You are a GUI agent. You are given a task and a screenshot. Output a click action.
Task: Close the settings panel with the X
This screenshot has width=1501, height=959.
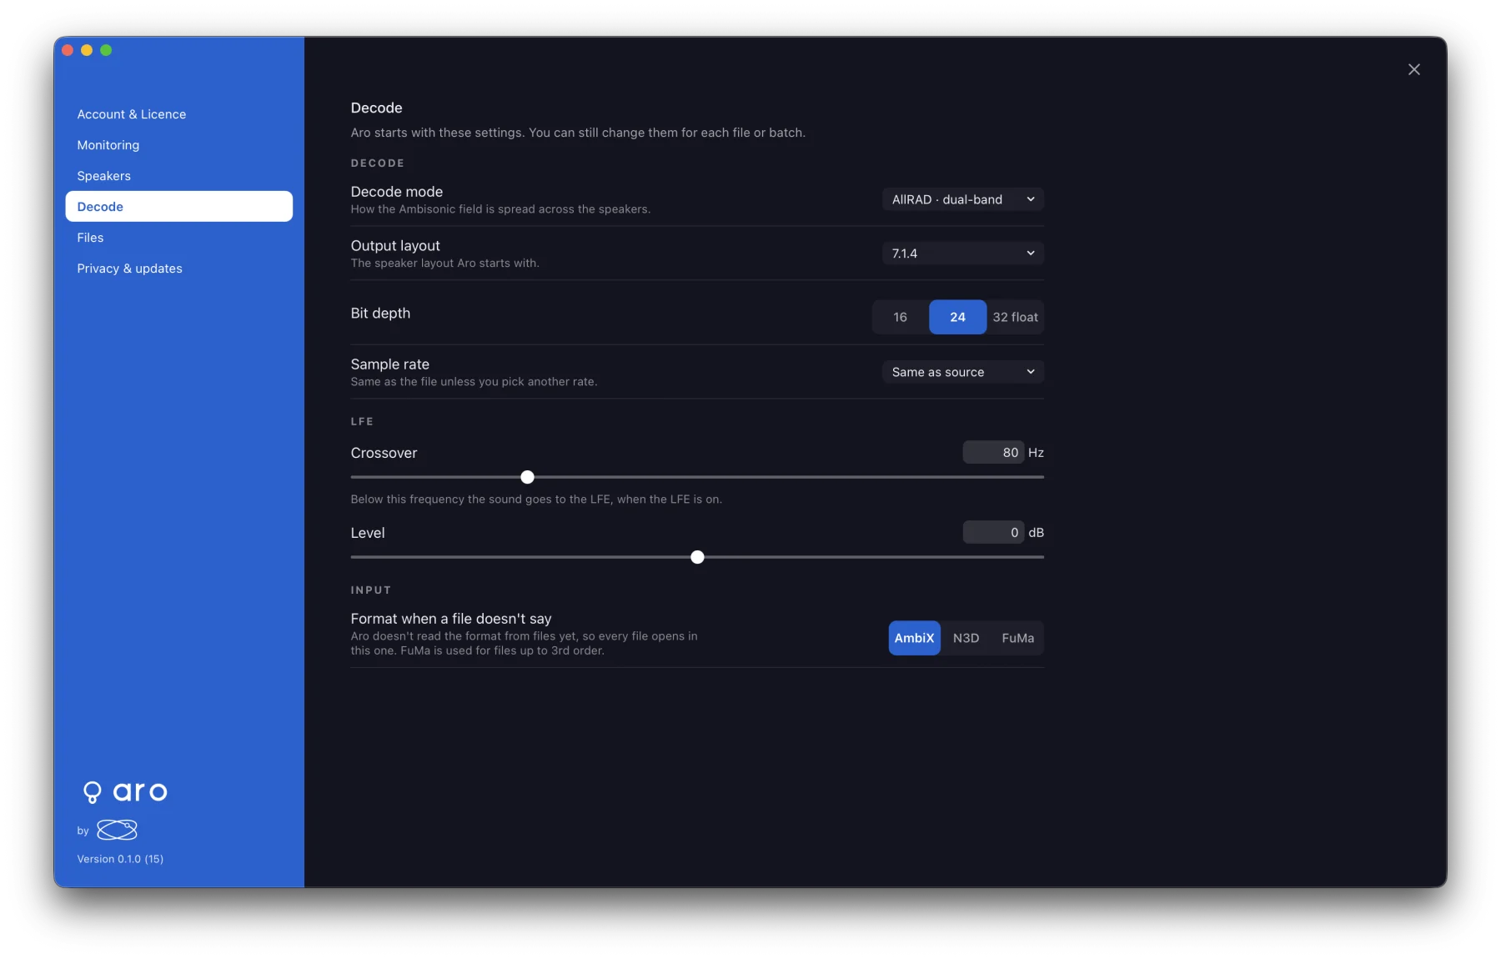tap(1413, 69)
